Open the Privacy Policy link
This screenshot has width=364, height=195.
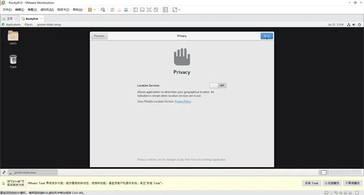tap(183, 102)
